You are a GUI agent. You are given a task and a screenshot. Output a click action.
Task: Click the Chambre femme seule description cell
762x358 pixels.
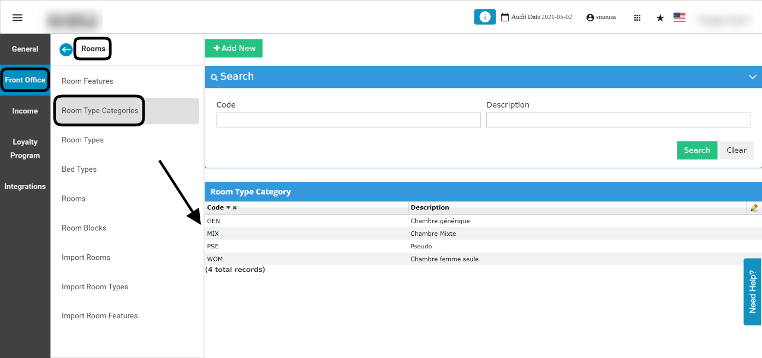[x=444, y=259]
